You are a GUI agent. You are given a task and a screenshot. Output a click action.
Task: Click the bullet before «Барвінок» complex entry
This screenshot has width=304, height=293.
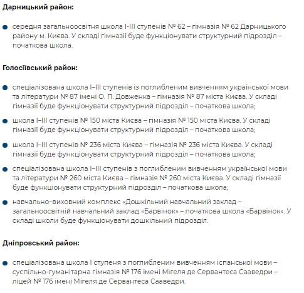point(5,202)
